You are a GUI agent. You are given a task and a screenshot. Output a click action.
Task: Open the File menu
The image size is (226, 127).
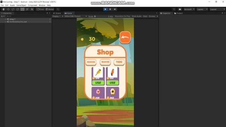click(2, 5)
